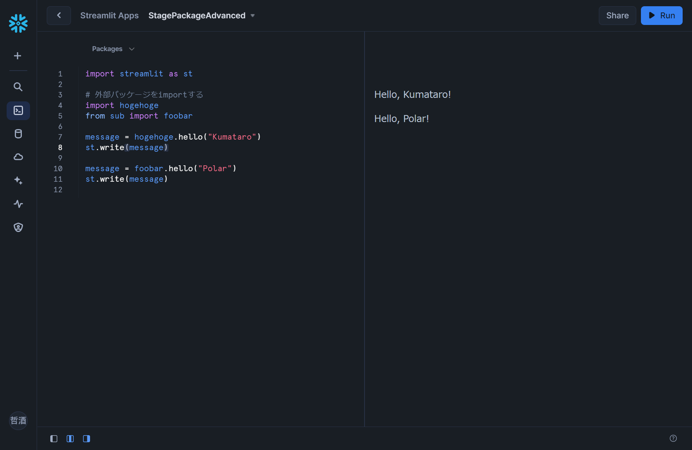Select the Search icon in the sidebar
This screenshot has height=450, width=692.
18,87
